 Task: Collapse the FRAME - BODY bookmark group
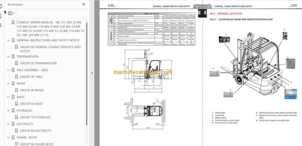8,137
